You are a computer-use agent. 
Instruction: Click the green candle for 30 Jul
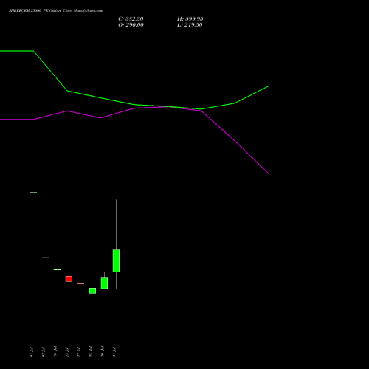(104, 283)
